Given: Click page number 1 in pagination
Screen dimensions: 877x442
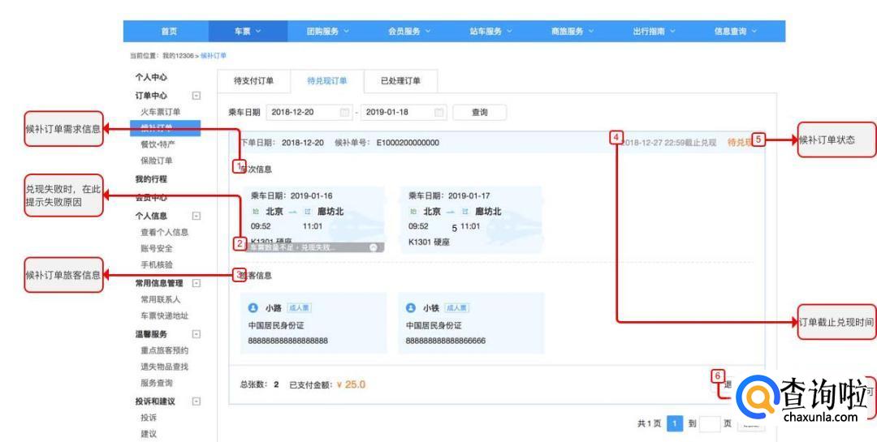Looking at the screenshot, I should click(675, 423).
